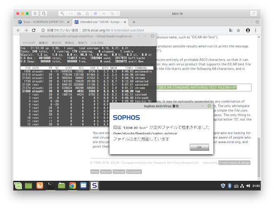
Task: Click the savscand process row in top
Action: [87, 84]
